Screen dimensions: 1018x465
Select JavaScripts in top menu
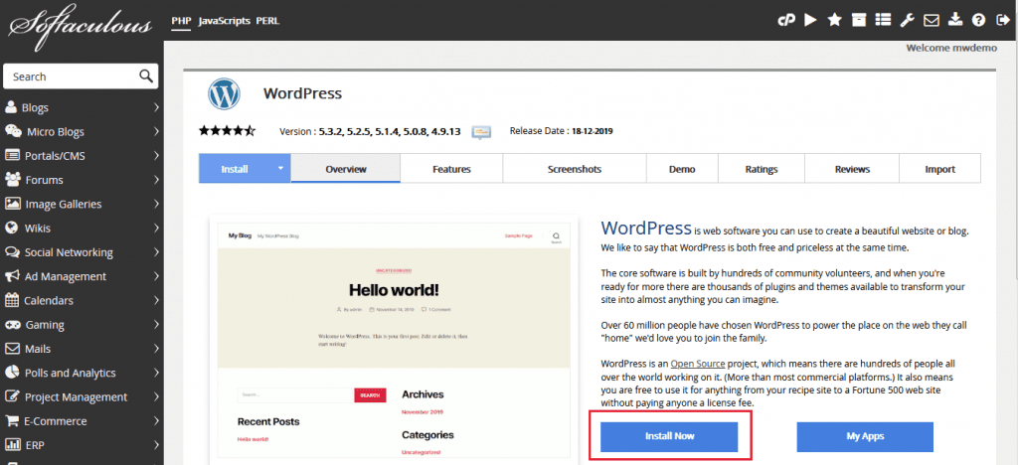[224, 21]
